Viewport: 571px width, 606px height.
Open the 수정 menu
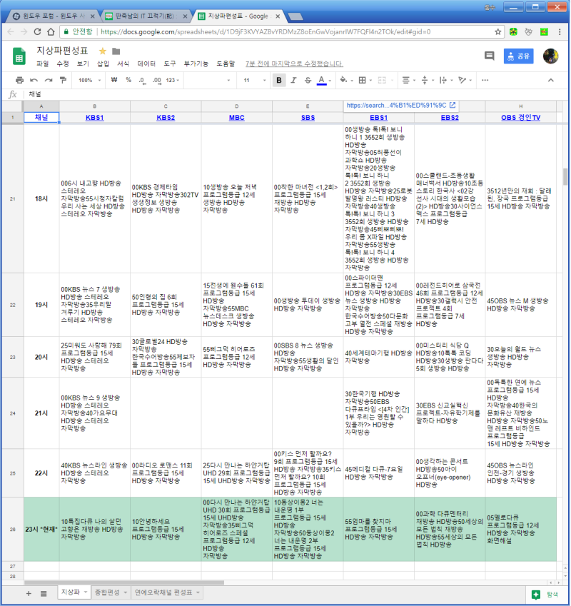[x=63, y=64]
